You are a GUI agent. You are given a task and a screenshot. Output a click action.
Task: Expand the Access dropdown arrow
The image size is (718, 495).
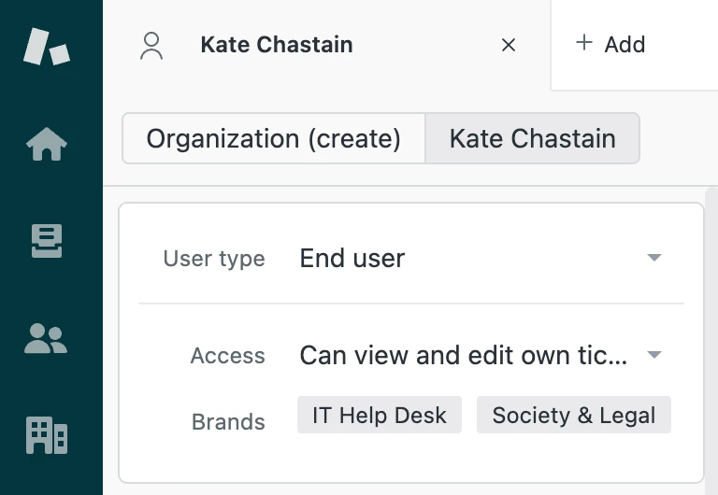(x=654, y=355)
